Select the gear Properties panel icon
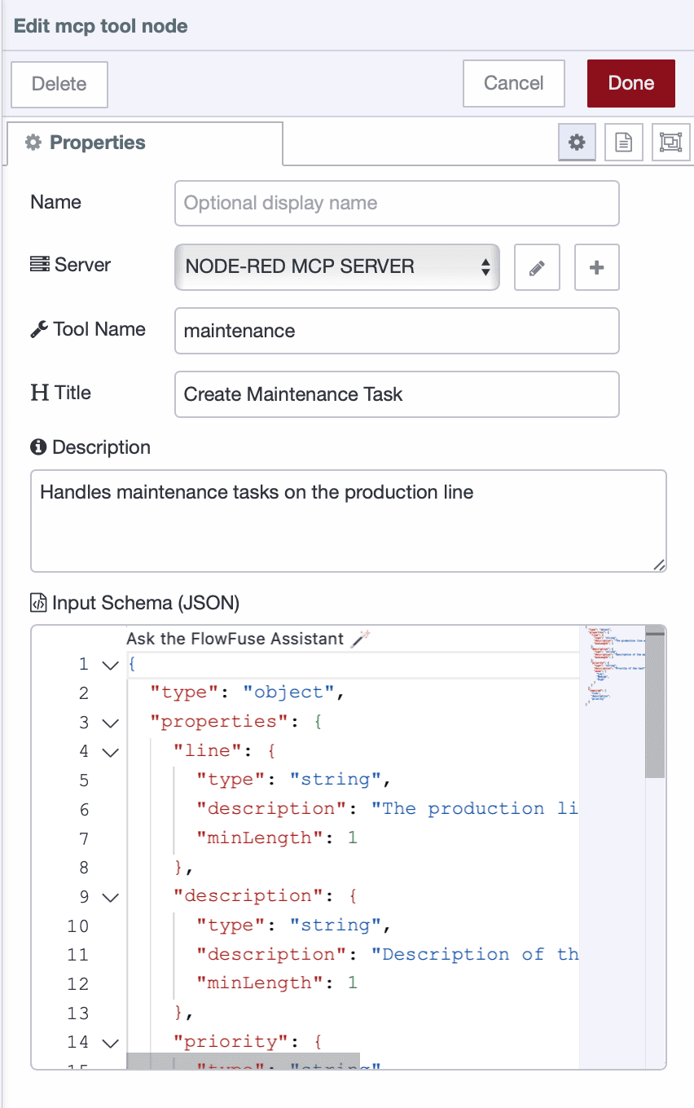 click(577, 142)
